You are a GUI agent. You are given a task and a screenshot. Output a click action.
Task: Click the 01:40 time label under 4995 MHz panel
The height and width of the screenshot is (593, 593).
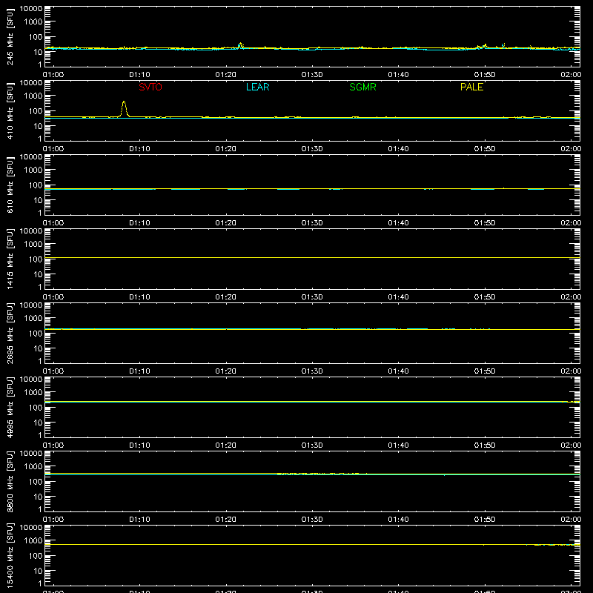point(398,445)
